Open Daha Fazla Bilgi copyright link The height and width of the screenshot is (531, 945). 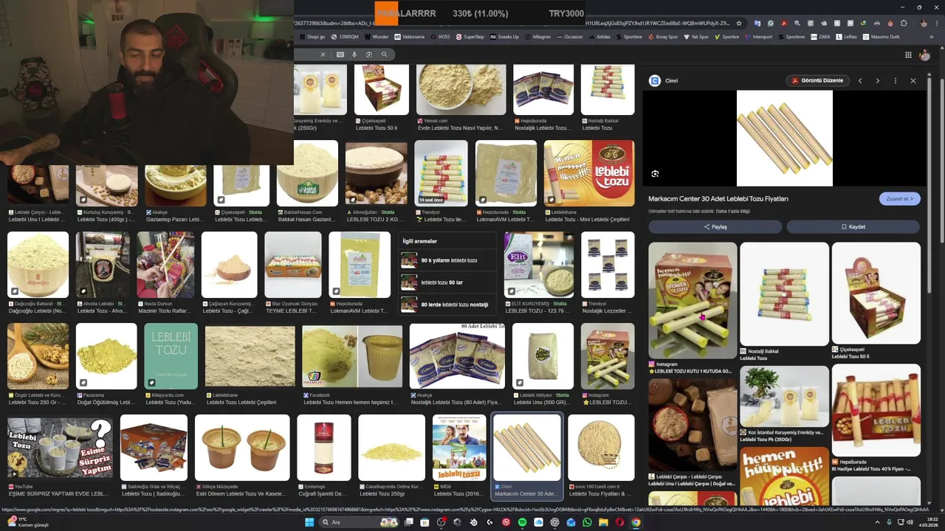(733, 211)
